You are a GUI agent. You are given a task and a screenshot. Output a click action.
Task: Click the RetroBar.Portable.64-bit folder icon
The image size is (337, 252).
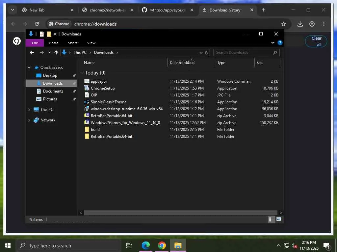tap(87, 136)
